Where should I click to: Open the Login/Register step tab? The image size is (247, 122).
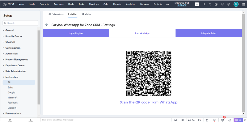[76, 33]
